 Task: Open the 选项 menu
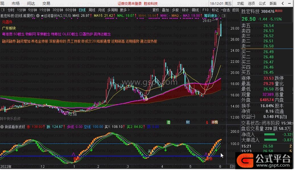tap(251, 3)
